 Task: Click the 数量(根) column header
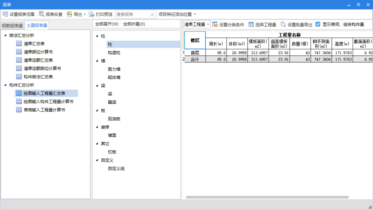300,44
